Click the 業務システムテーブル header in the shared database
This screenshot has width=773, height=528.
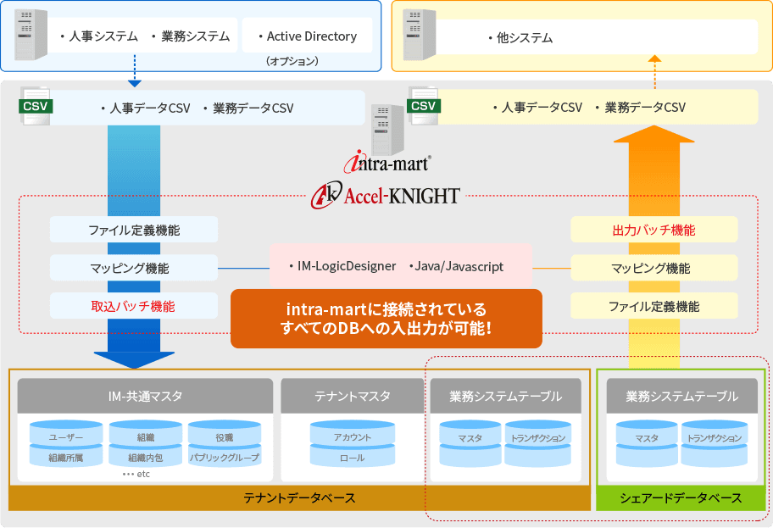coord(681,396)
